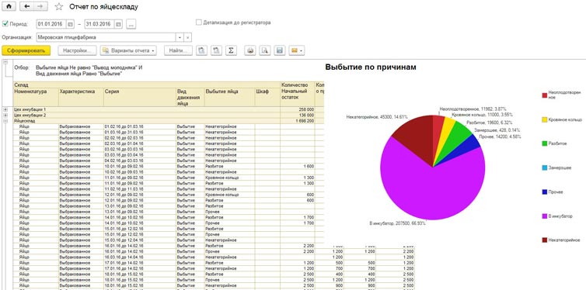This screenshot has height=290, width=586.
Task: Click Неоплодотворенное red legend swatch
Action: [x=545, y=95]
